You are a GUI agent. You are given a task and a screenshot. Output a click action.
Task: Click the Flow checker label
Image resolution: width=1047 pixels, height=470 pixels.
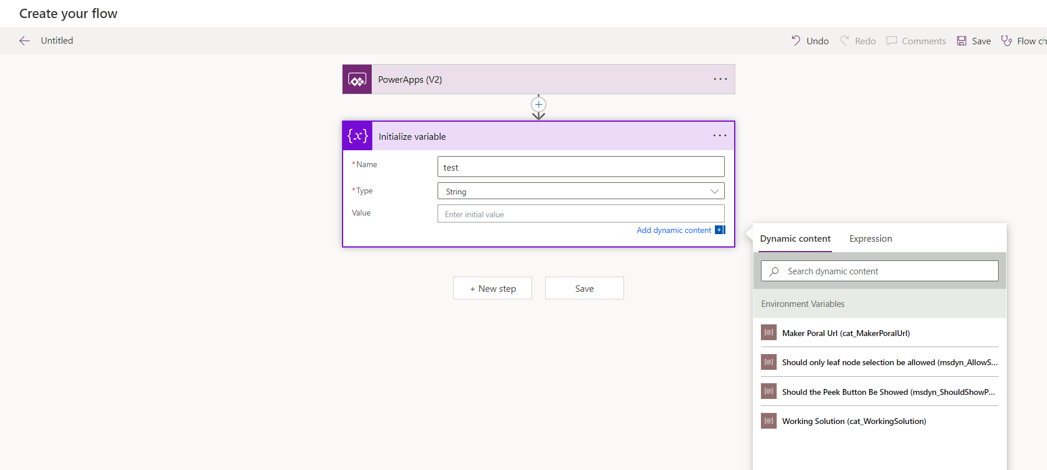click(x=1031, y=41)
